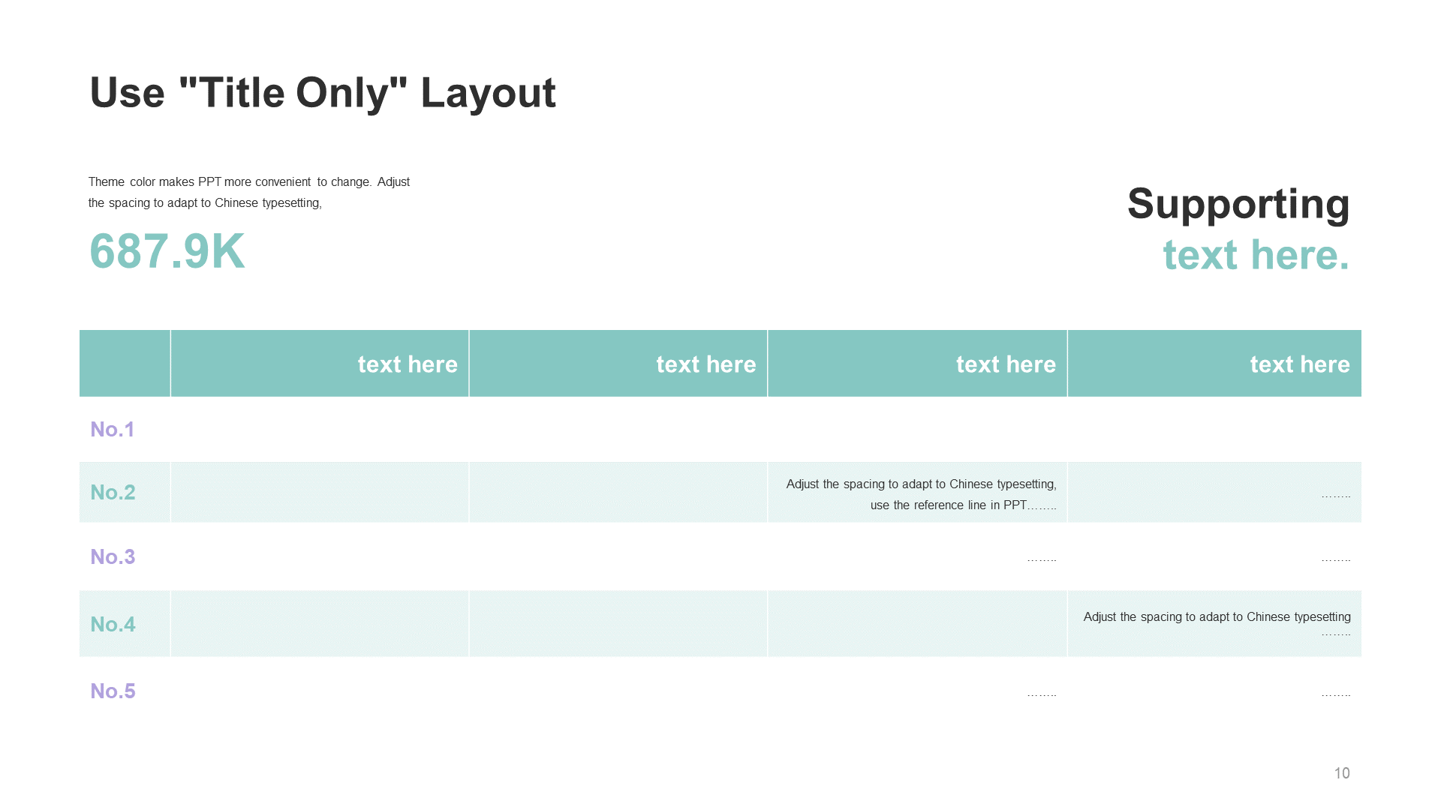Select cell text 'use the reference line in PPT'
This screenshot has height=810, width=1441.
pos(949,505)
